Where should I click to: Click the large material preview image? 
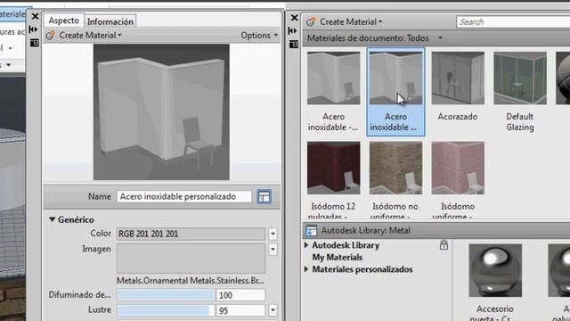[x=161, y=112]
